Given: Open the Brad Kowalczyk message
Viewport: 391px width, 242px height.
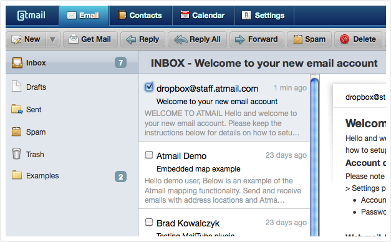Looking at the screenshot, I should coord(224,223).
